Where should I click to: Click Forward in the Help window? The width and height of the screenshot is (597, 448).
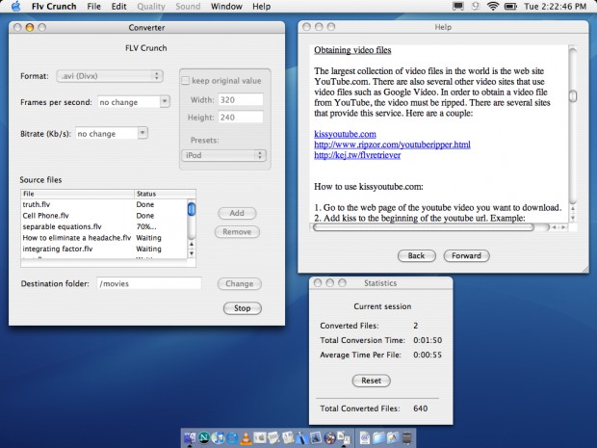click(x=466, y=255)
